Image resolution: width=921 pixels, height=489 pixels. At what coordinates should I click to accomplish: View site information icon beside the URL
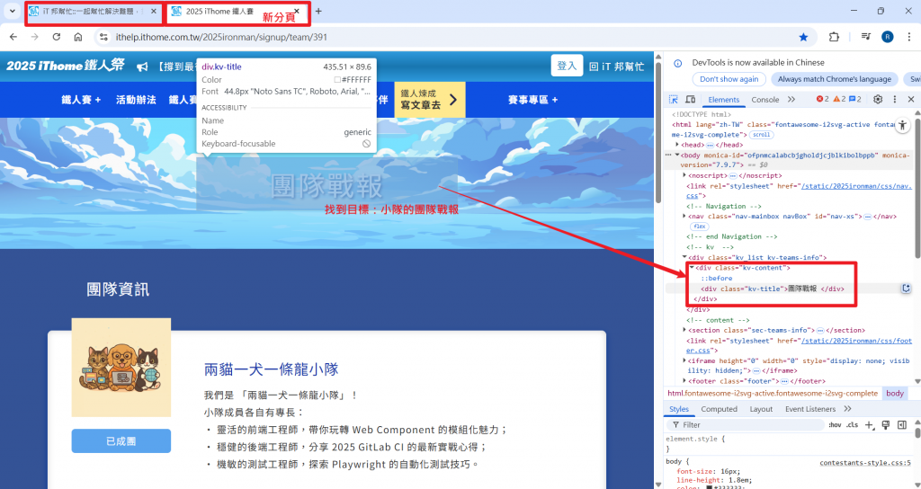(104, 37)
